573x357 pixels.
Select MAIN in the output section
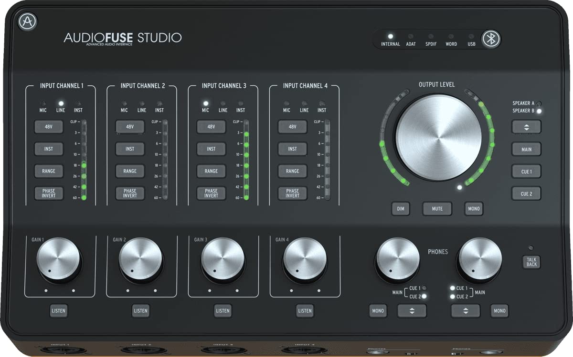526,149
